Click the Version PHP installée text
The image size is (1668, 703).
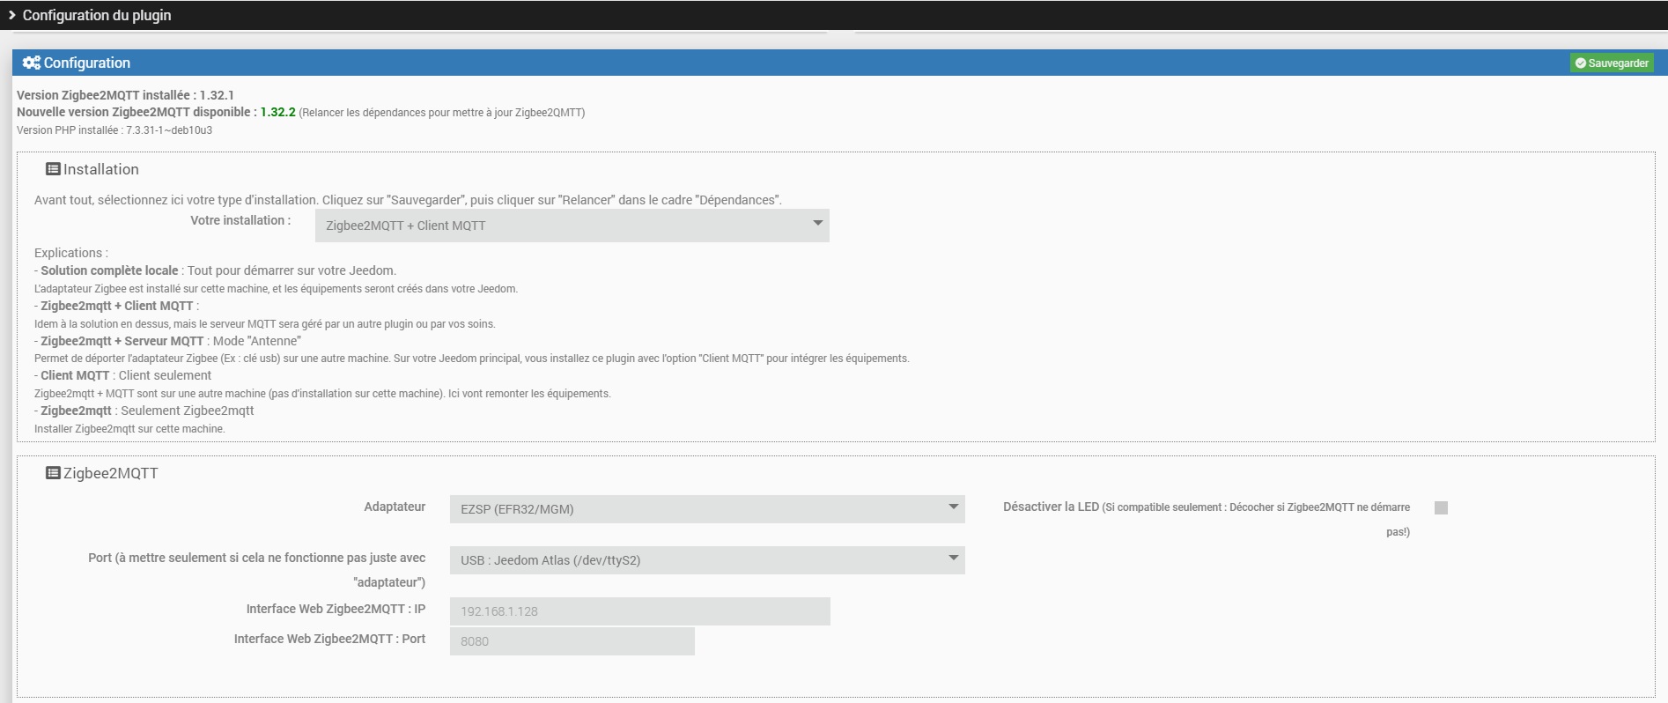[x=114, y=130]
